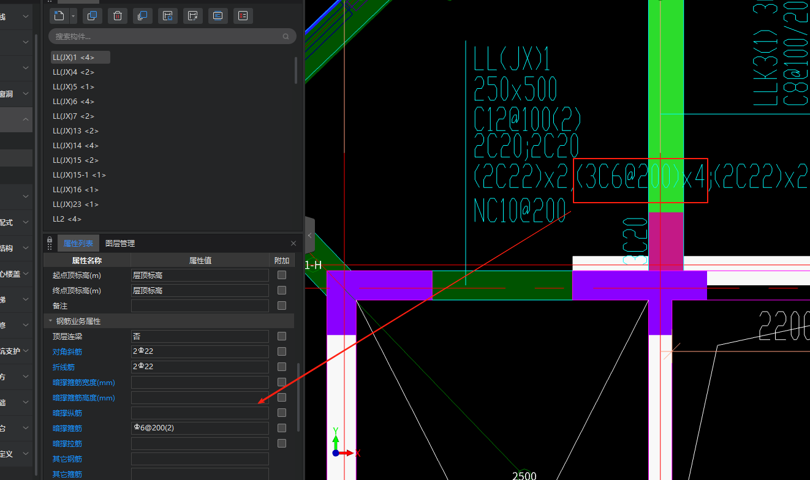Tick 附加 checkbox for 折线筋

pos(282,367)
